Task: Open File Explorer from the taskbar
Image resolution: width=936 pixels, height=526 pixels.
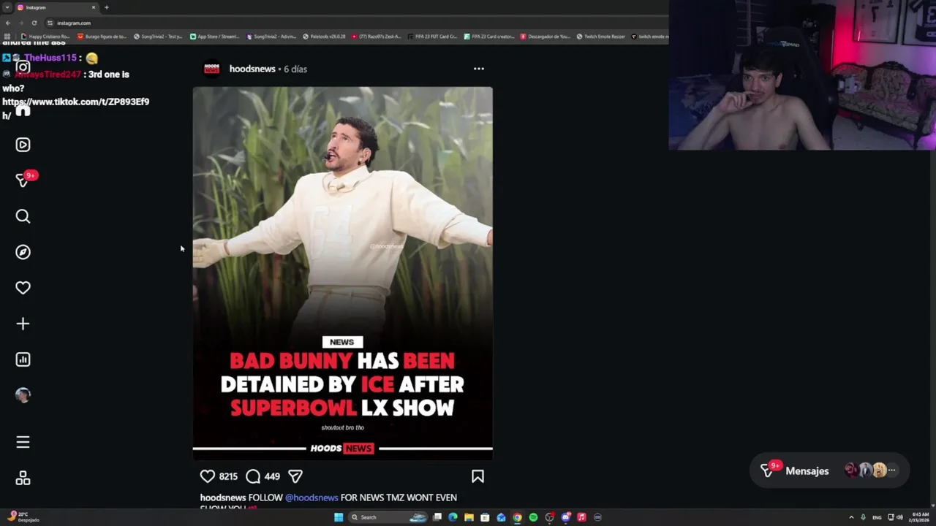Action: coord(469,517)
